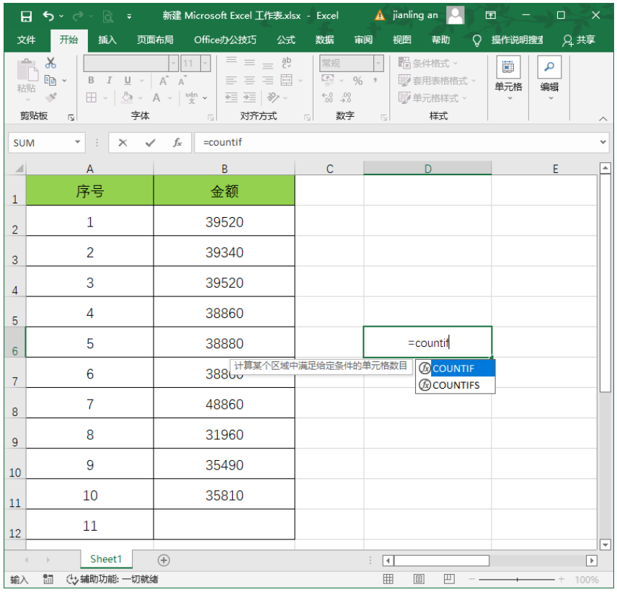Click the Fill Color bucket icon
Viewport: 617px width, 592px height.
coord(127,97)
